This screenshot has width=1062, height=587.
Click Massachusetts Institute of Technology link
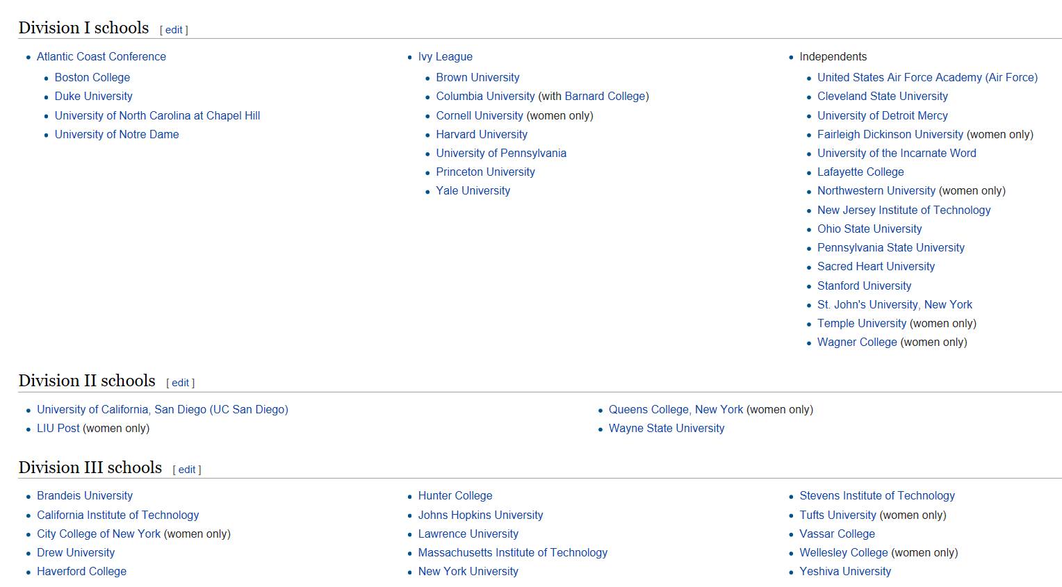coord(512,553)
